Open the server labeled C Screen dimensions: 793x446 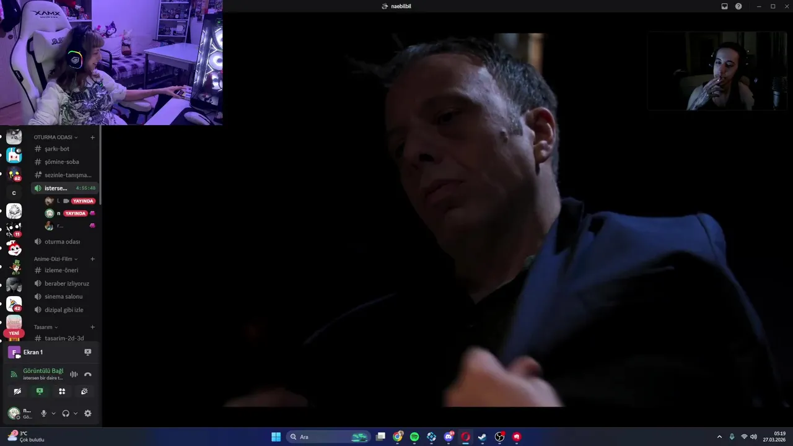[14, 193]
